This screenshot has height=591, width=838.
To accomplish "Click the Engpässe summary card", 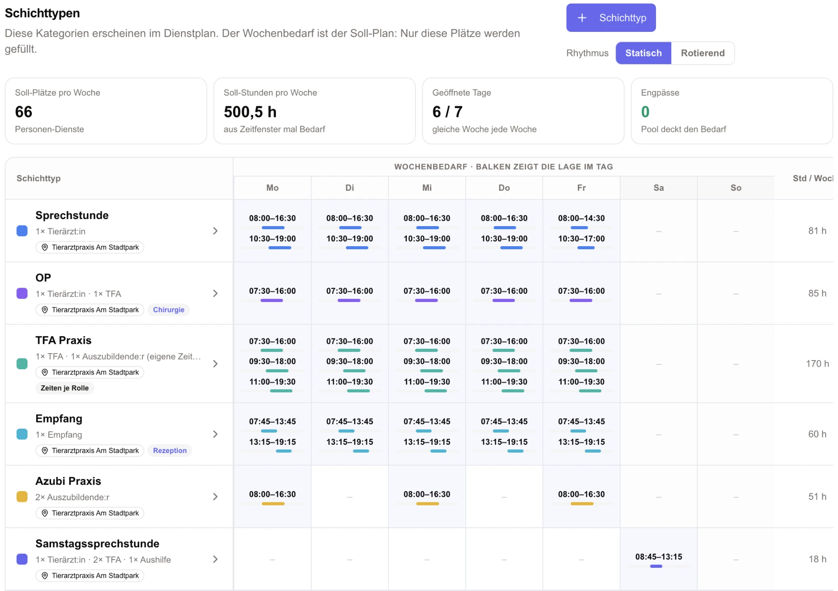I will (732, 111).
